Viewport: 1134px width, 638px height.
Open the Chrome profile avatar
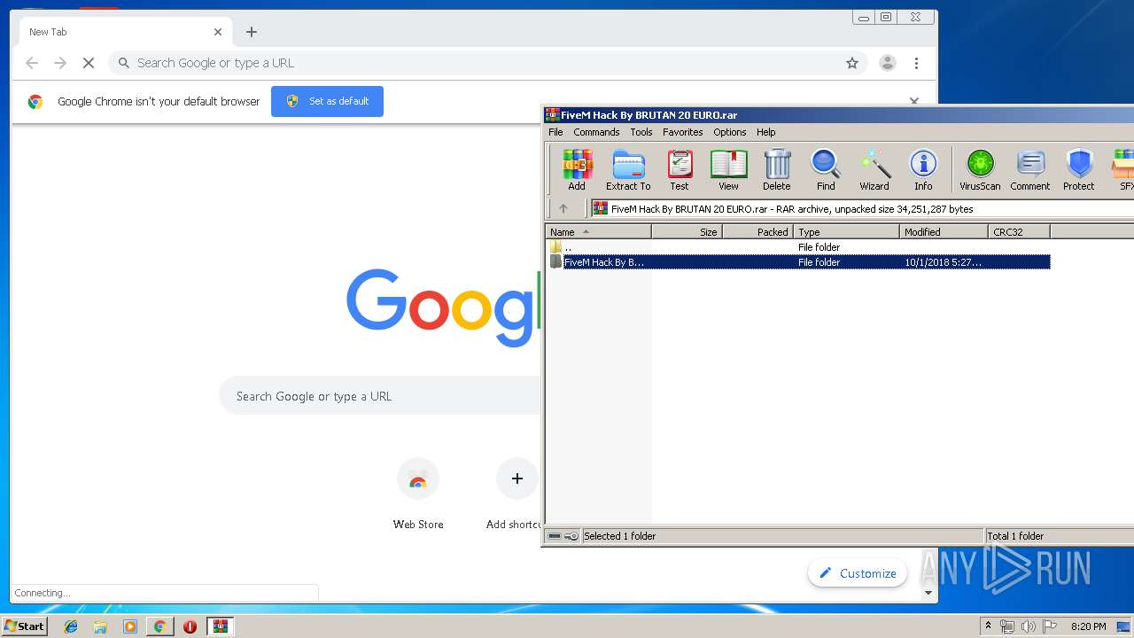pyautogui.click(x=887, y=63)
